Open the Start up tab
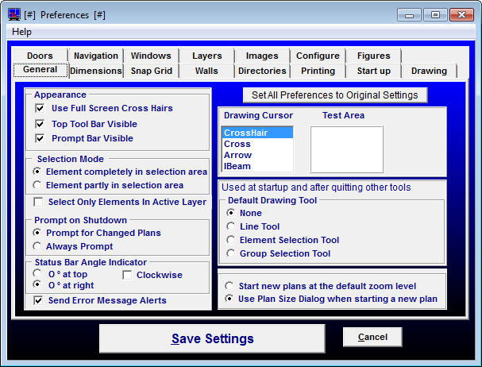Screen dimensions: 482x367 pyautogui.click(x=373, y=71)
